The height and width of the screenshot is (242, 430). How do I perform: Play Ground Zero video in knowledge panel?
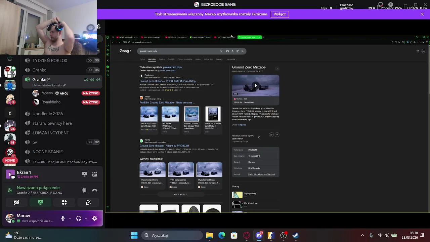(x=256, y=85)
